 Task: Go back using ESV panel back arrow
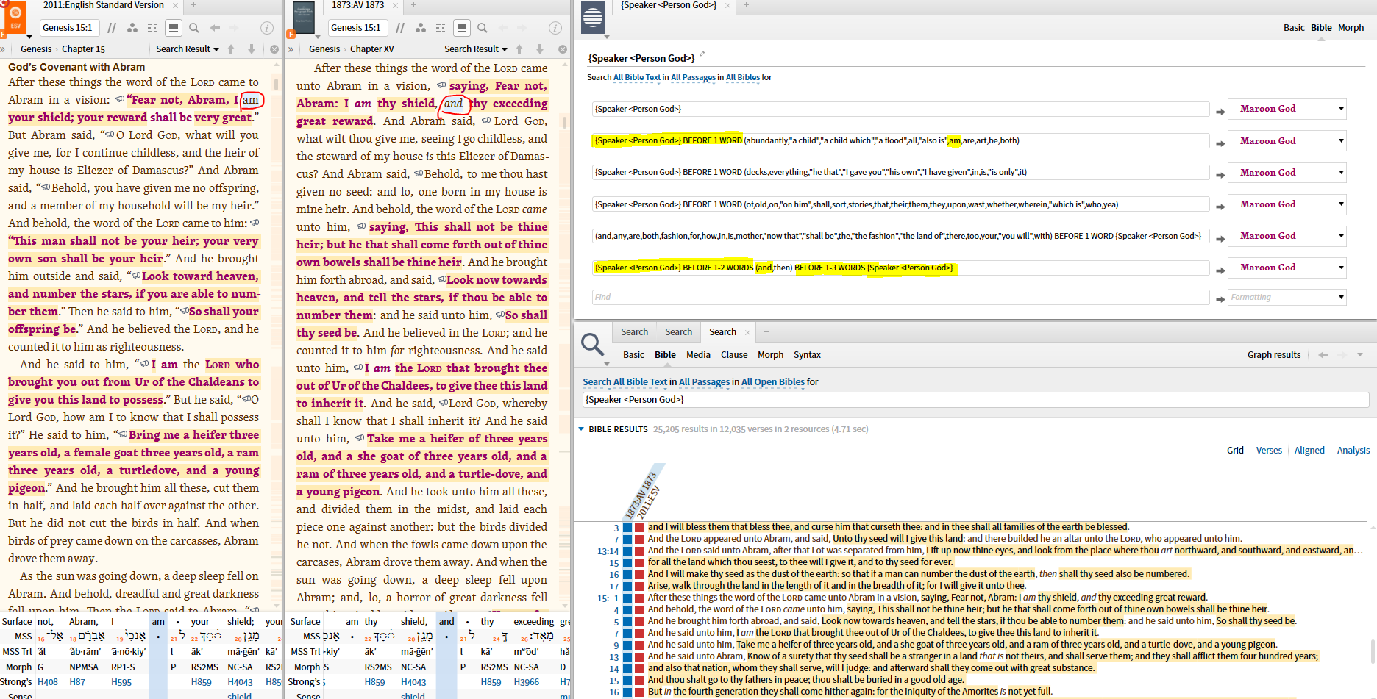pos(215,28)
